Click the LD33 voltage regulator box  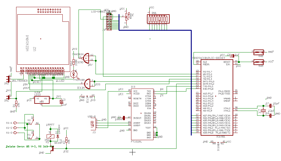pyautogui.click(x=42, y=100)
